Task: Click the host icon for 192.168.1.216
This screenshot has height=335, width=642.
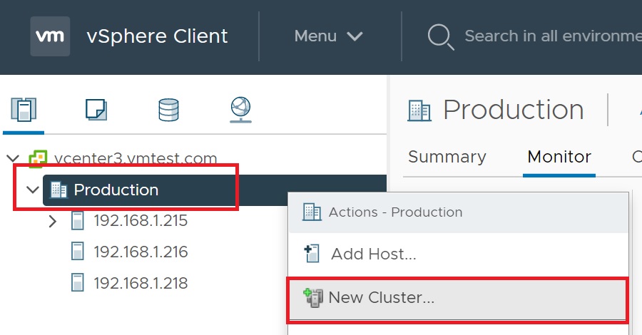Action: 78,252
